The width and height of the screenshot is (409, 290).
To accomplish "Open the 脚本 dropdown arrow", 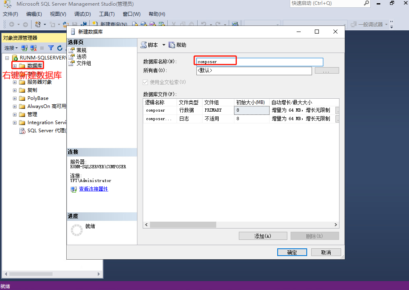I will (164, 45).
